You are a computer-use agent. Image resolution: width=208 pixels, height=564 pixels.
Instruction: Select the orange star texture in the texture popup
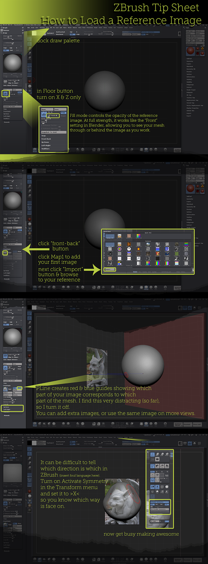click(139, 249)
